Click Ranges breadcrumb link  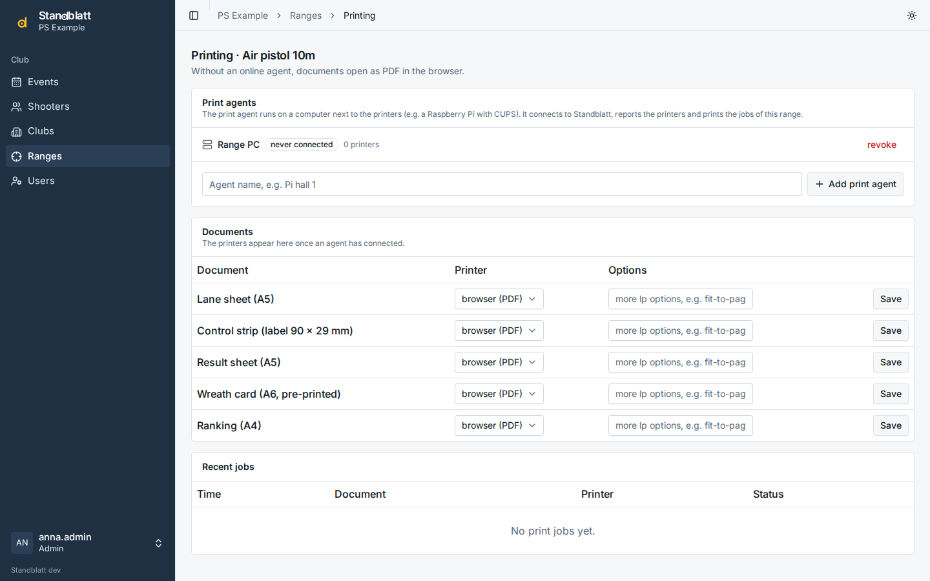pos(305,15)
